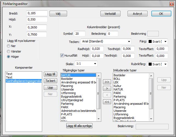Click the Verkställ button
This screenshot has height=137, width=176.
pos(110,14)
